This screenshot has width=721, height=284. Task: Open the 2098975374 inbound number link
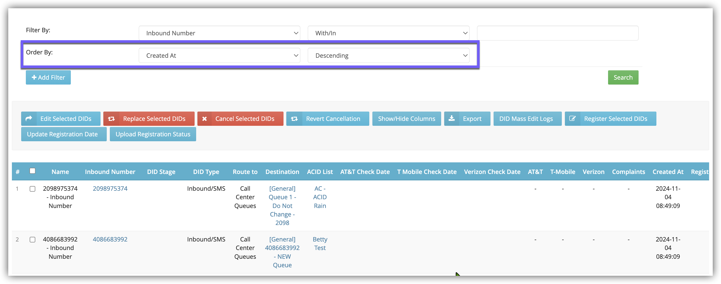click(110, 188)
